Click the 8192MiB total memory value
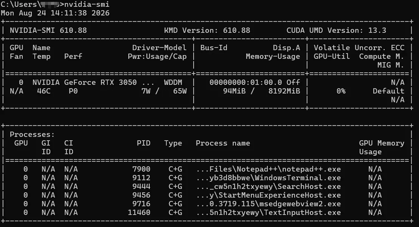419x227 pixels. pos(284,91)
